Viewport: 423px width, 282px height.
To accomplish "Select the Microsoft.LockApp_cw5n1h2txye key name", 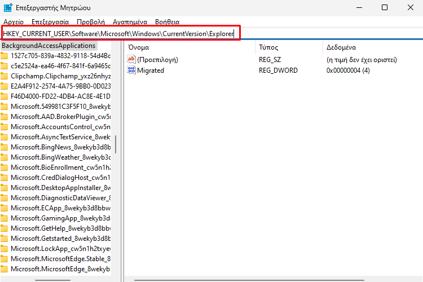I will pyautogui.click(x=60, y=249).
